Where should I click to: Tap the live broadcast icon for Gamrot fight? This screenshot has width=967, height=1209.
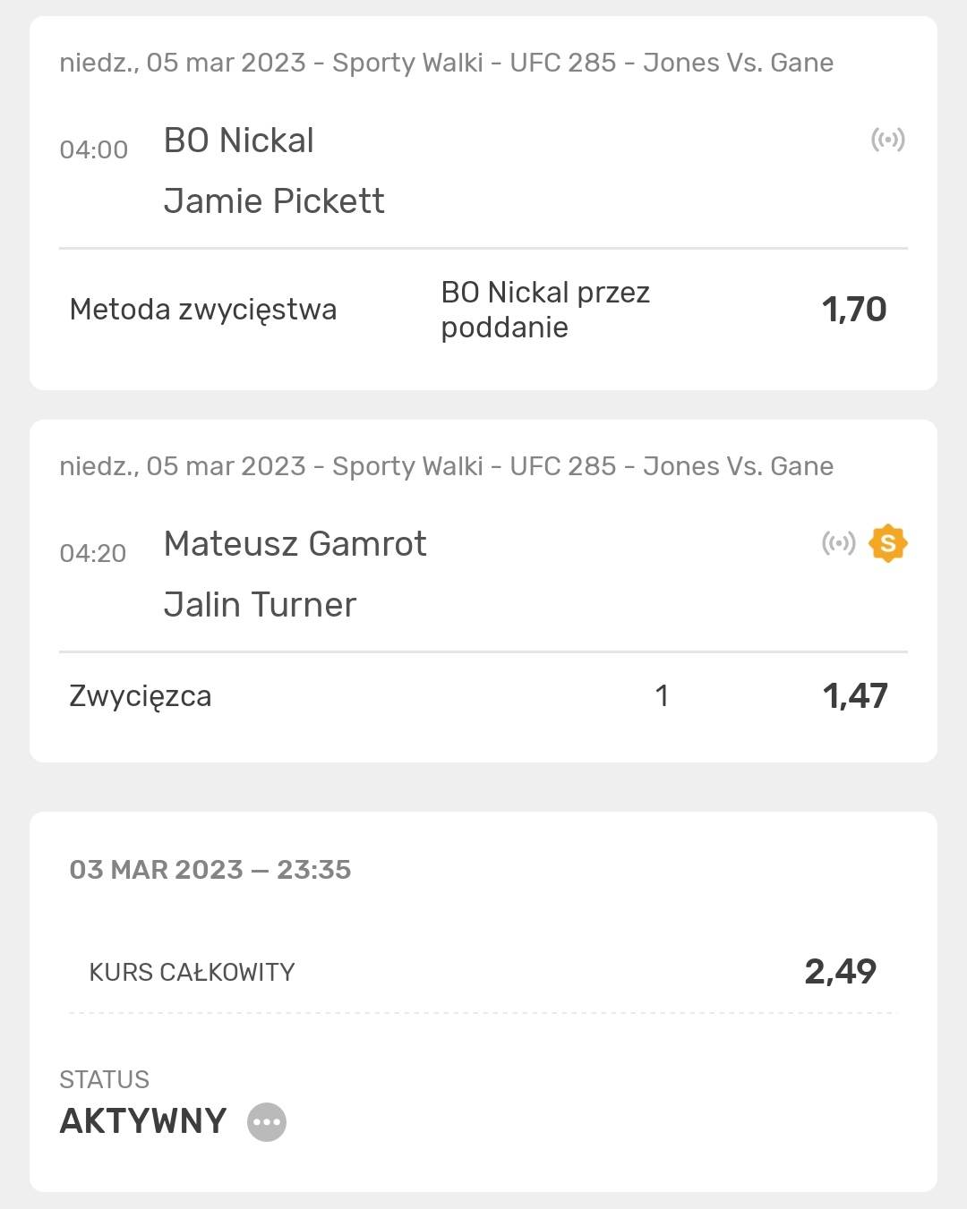839,543
